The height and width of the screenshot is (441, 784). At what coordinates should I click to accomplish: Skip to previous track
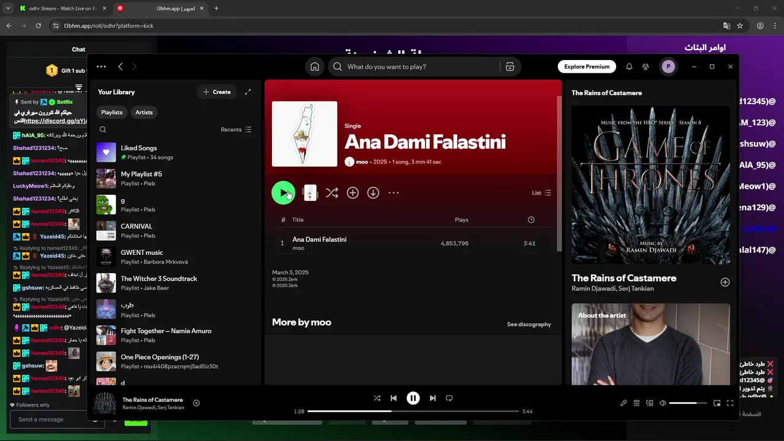point(394,398)
